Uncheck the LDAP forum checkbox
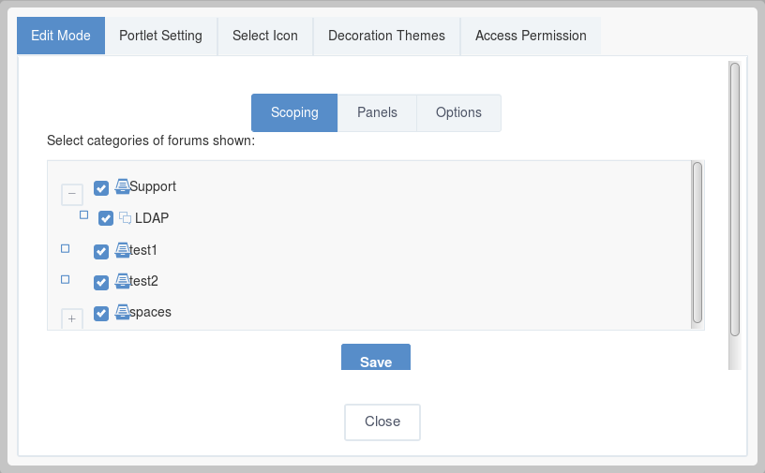This screenshot has height=473, width=765. pyautogui.click(x=106, y=218)
